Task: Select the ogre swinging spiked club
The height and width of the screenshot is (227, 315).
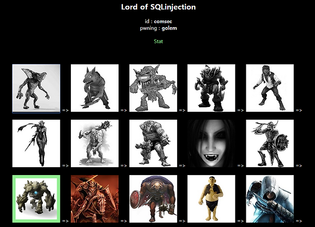Action: point(94,143)
